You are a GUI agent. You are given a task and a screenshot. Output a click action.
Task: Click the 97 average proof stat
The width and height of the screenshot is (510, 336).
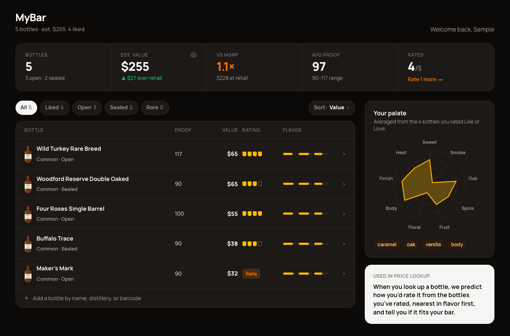point(319,67)
